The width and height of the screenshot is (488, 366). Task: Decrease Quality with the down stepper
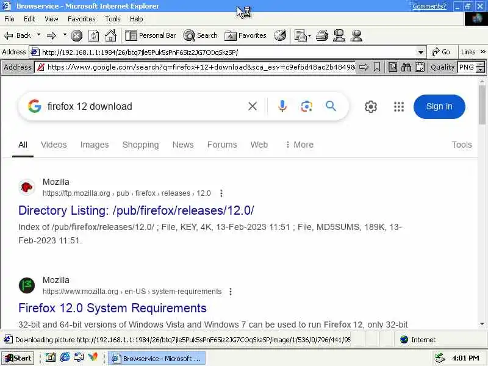point(481,70)
